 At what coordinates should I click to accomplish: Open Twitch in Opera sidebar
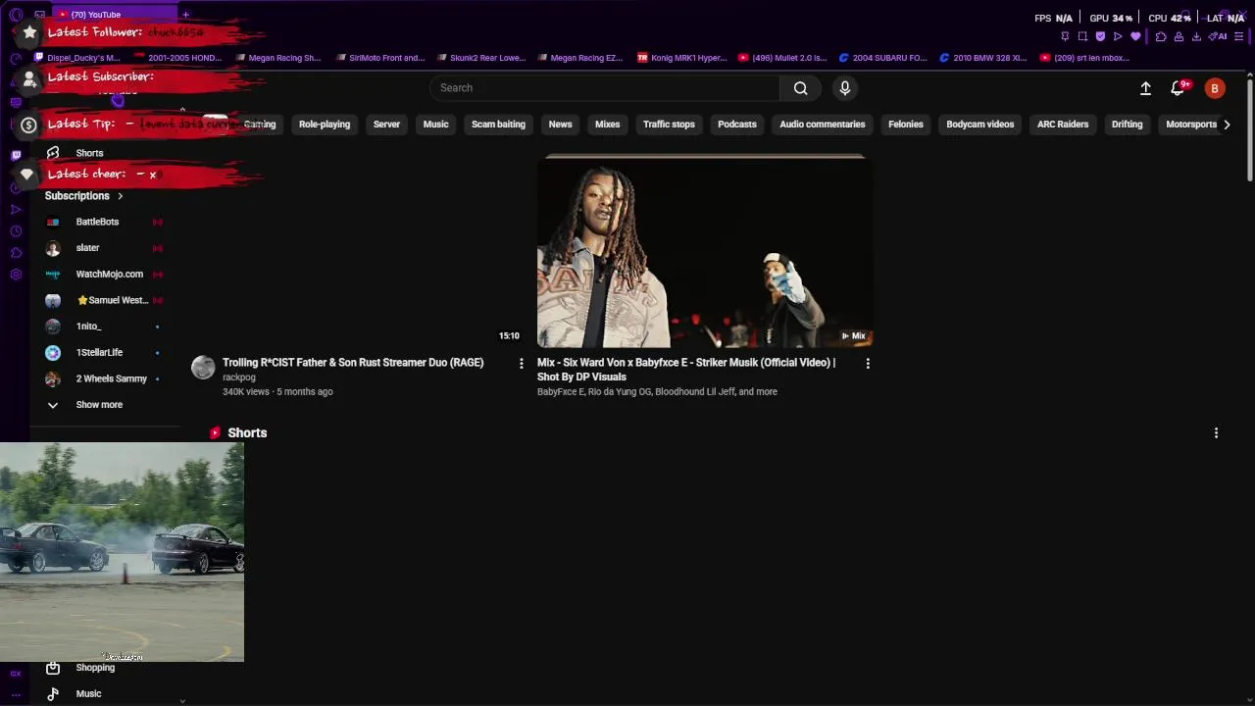[16, 155]
